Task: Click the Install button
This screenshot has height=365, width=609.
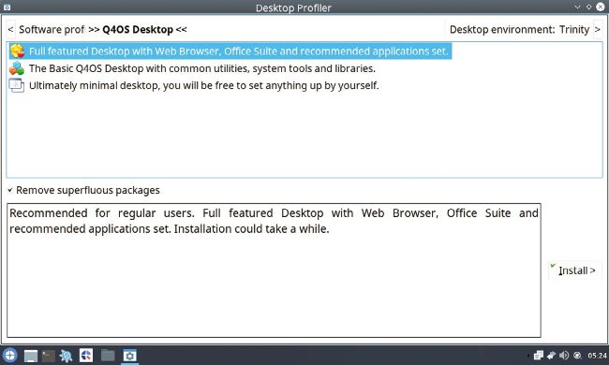Action: 574,270
